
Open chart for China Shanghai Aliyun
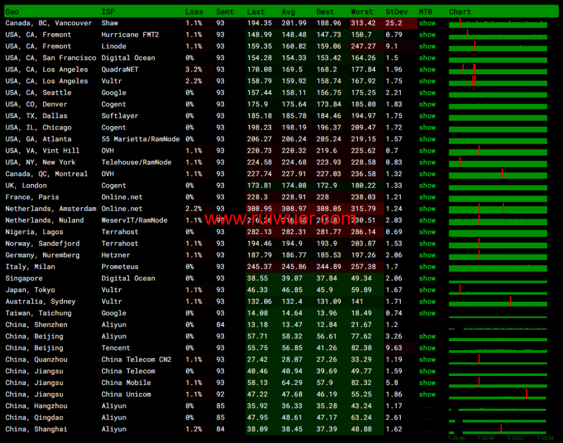tap(498, 429)
